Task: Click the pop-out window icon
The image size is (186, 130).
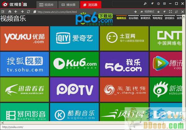Action: click(176, 12)
